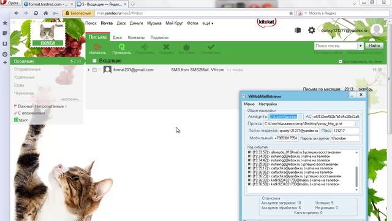Click the browser Forward arrow
This screenshot has width=392, height=221.
pyautogui.click(x=26, y=13)
